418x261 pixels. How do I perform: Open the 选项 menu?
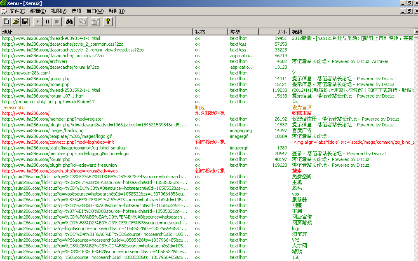pyautogui.click(x=76, y=11)
